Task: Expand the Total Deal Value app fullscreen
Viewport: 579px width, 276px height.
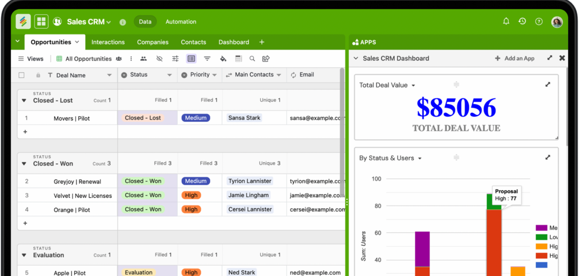Action: coord(547,85)
